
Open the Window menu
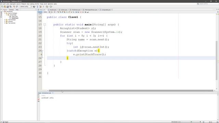click(x=50, y=4)
